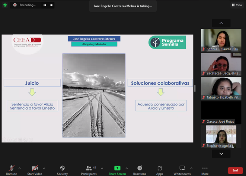Click the side panel resize handle
246x176 pixels.
click(195, 88)
